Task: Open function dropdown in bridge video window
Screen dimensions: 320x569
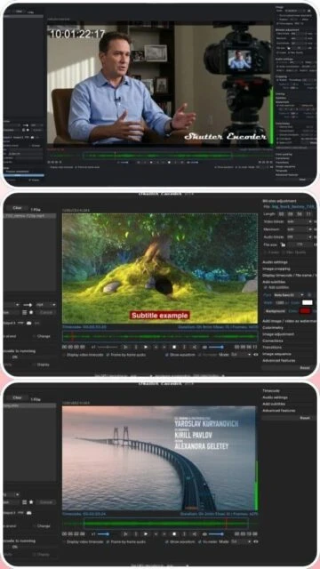Action: tap(12, 494)
